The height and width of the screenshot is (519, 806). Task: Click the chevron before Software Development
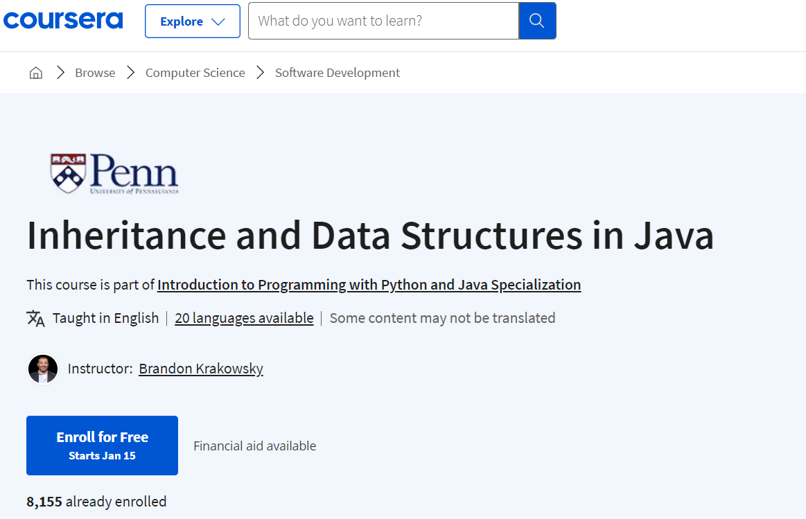261,73
